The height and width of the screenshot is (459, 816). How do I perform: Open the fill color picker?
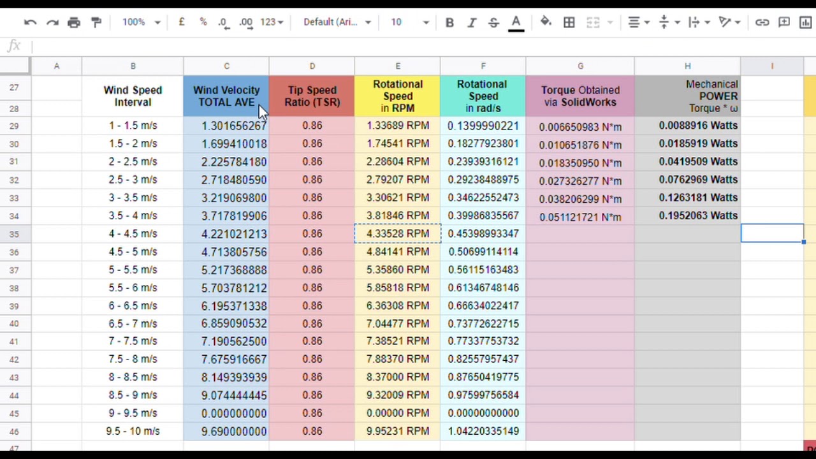tap(546, 22)
